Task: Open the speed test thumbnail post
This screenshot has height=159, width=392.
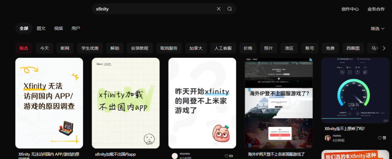Action: point(355,90)
